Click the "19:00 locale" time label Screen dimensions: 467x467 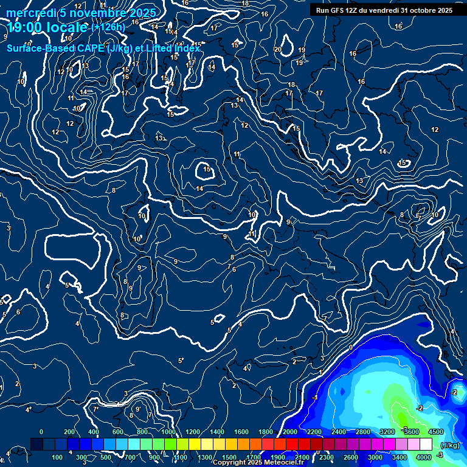click(x=47, y=27)
